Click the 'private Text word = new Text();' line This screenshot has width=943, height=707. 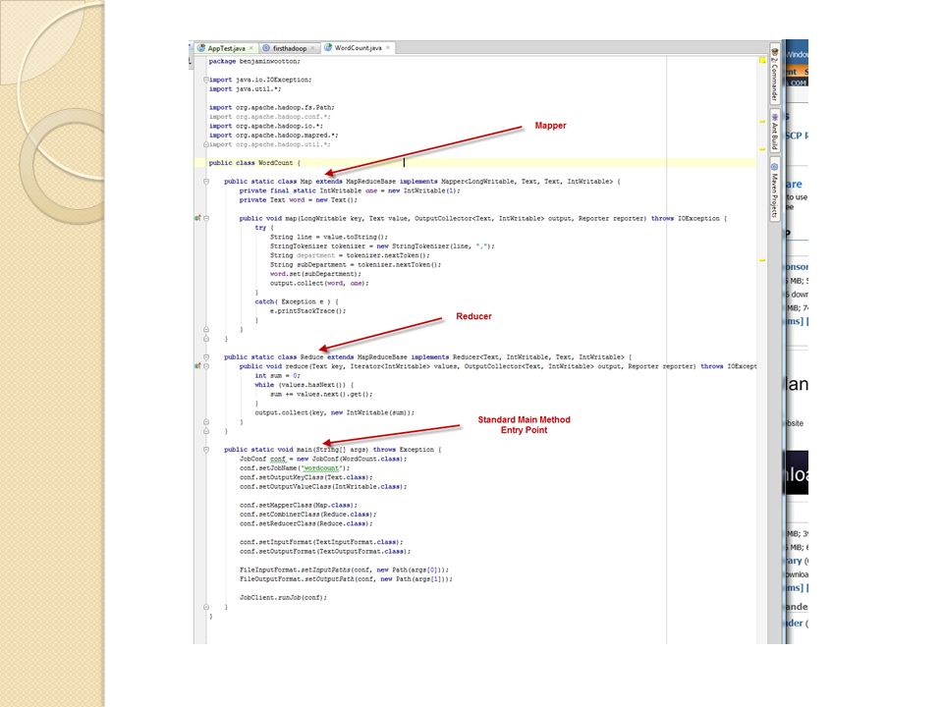(x=299, y=200)
